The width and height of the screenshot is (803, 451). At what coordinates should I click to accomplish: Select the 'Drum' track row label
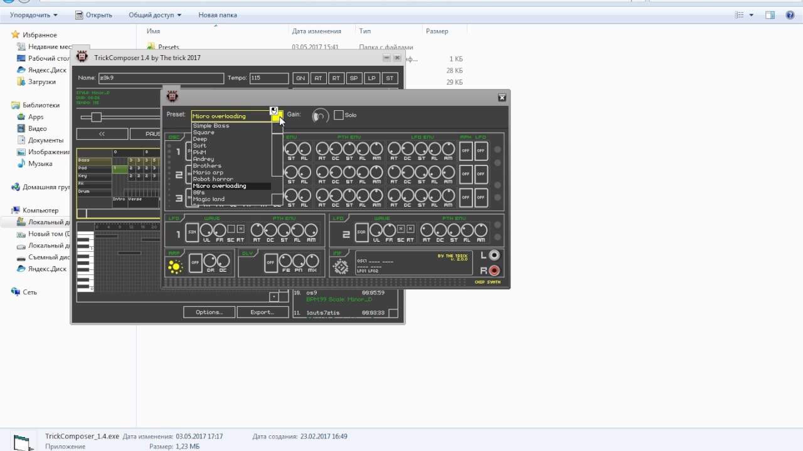pos(94,191)
